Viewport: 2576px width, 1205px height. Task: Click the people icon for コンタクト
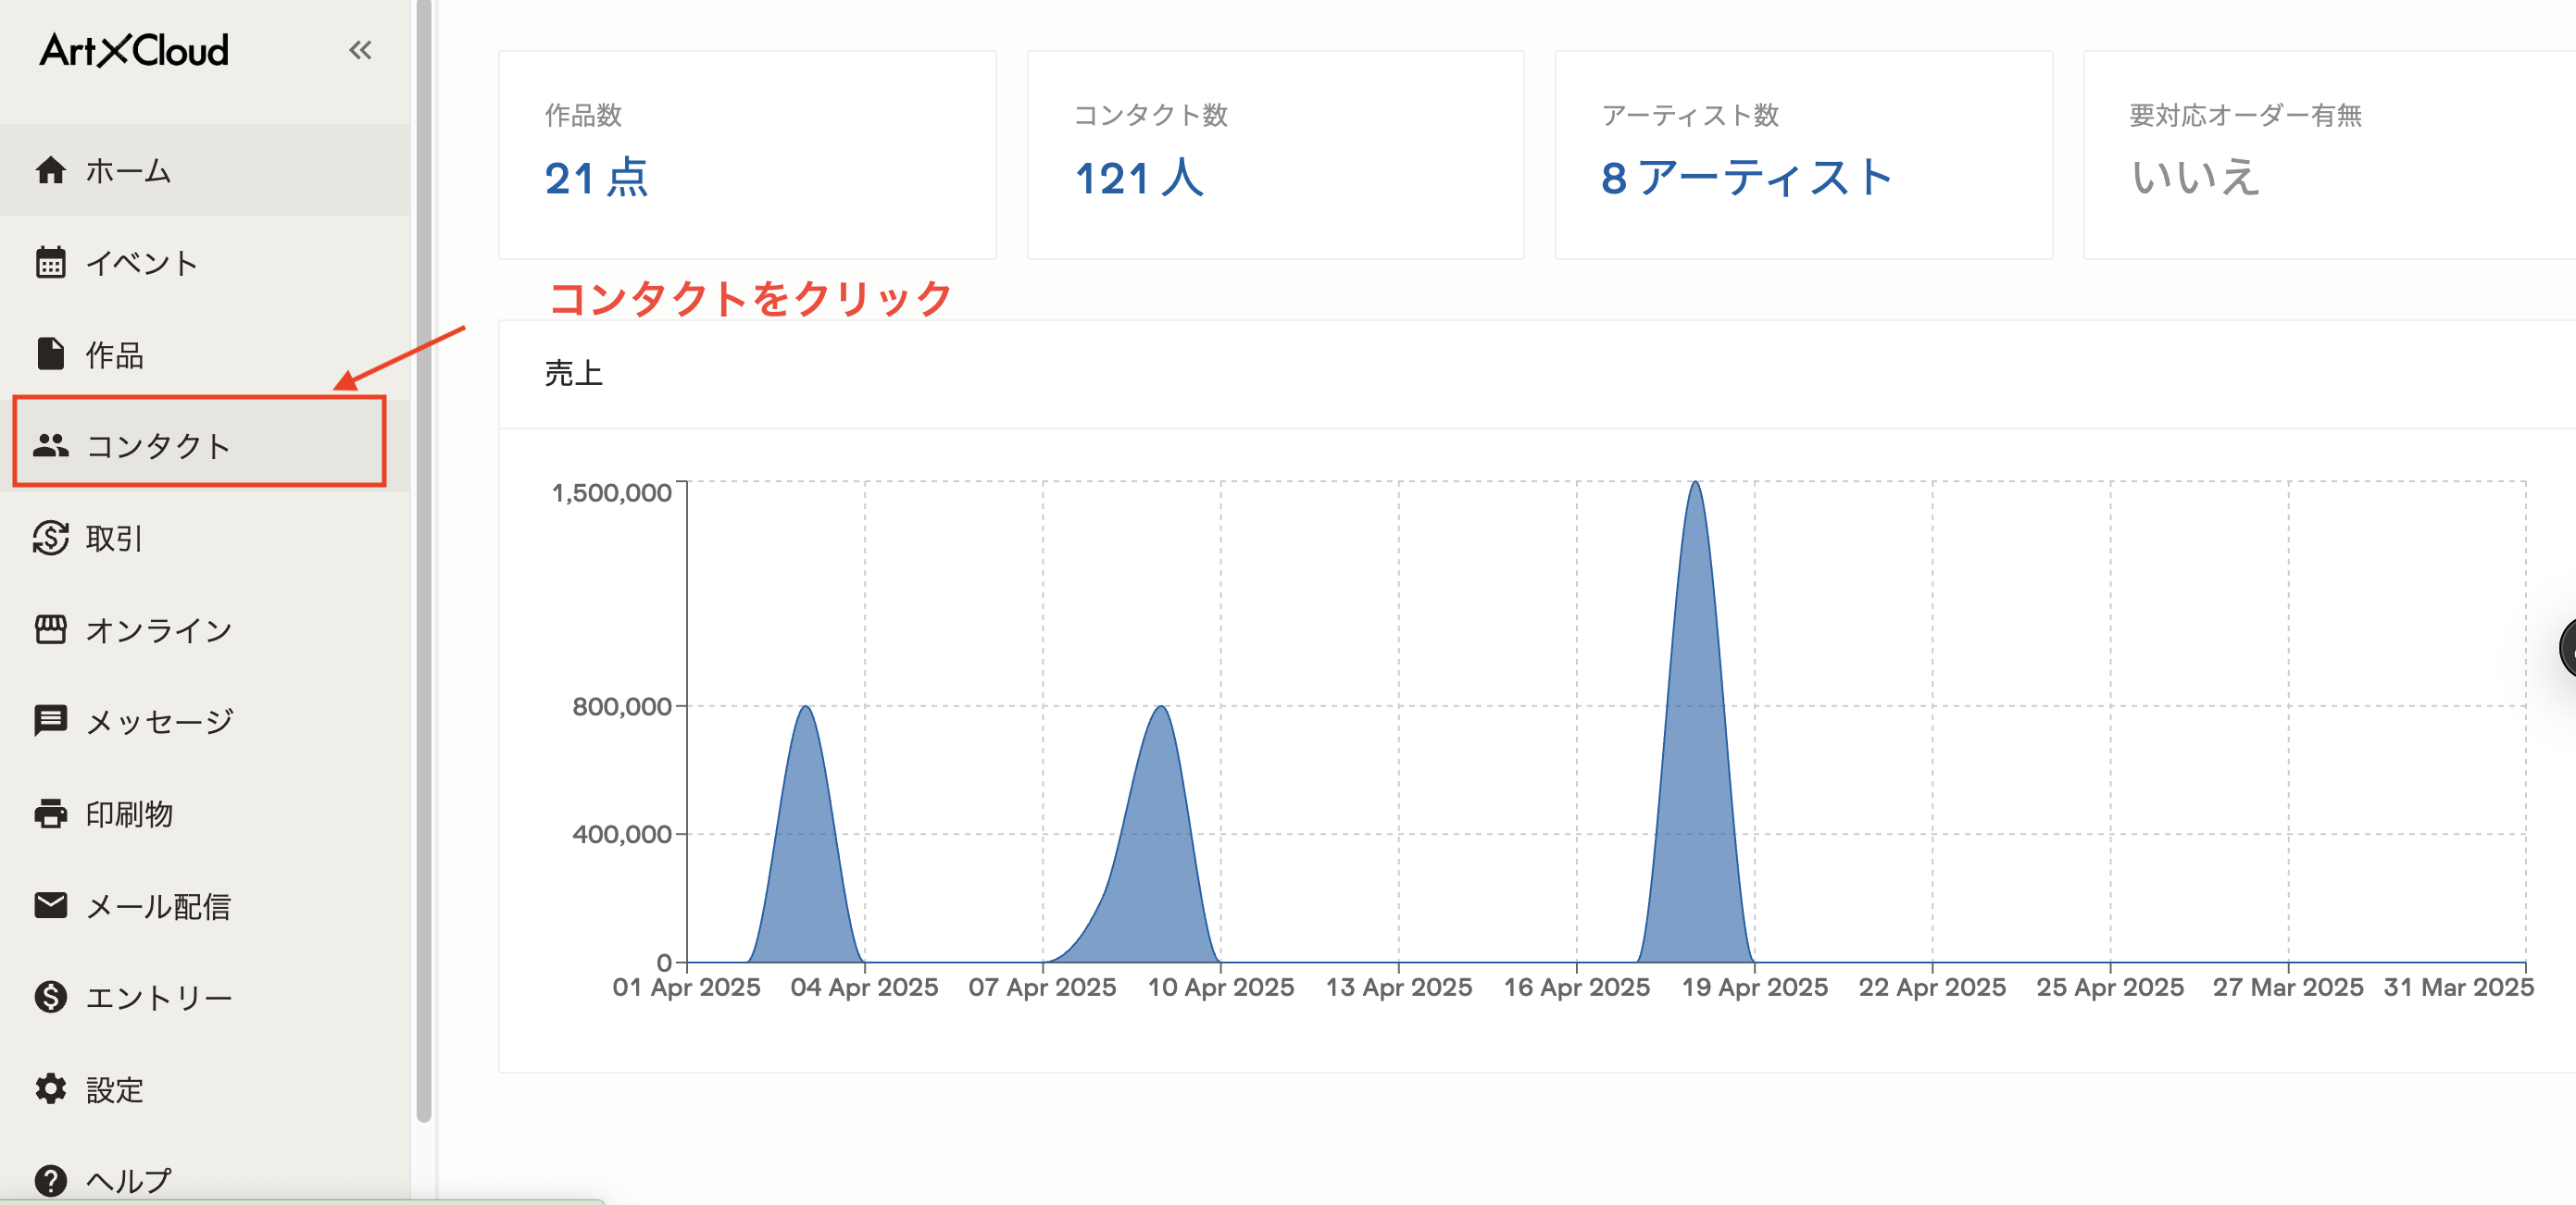pyautogui.click(x=51, y=446)
